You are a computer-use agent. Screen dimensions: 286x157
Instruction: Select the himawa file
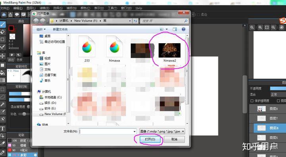tap(114, 49)
